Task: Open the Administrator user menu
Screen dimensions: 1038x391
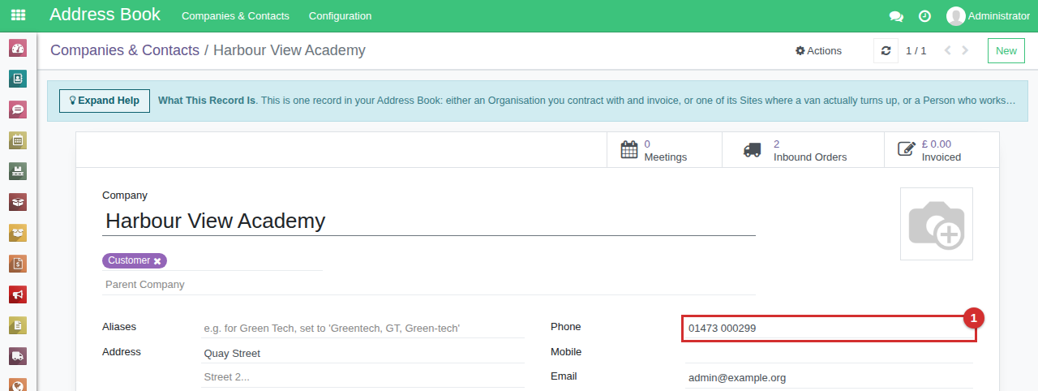Action: pyautogui.click(x=988, y=16)
